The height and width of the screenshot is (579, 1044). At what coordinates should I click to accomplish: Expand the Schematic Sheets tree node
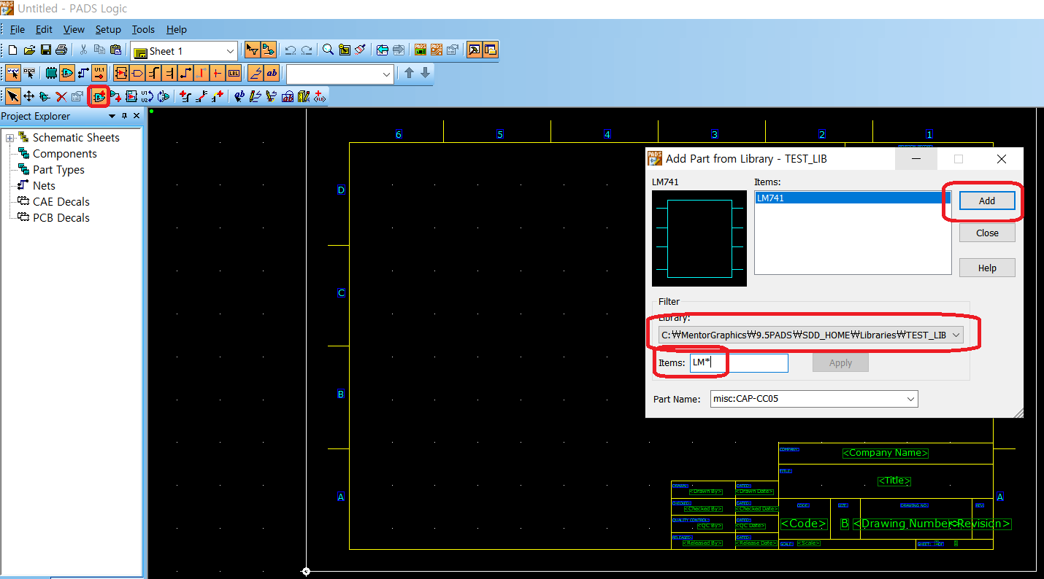point(9,138)
